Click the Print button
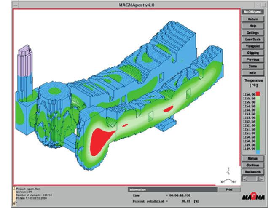The image size is (279, 208). click(229, 190)
